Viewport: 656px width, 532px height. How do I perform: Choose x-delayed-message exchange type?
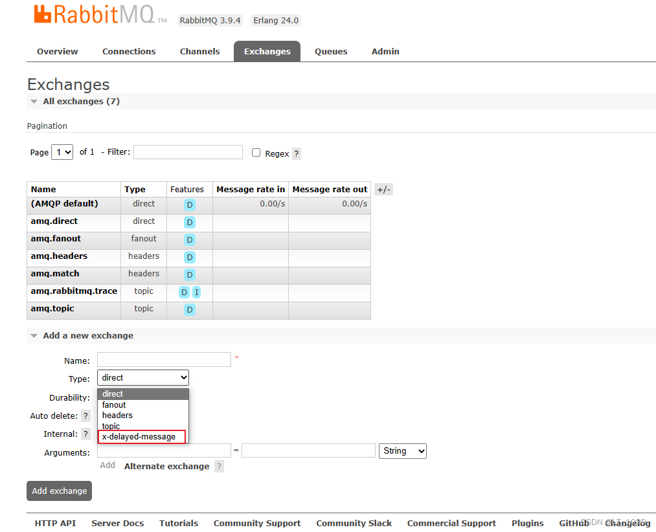tap(142, 437)
